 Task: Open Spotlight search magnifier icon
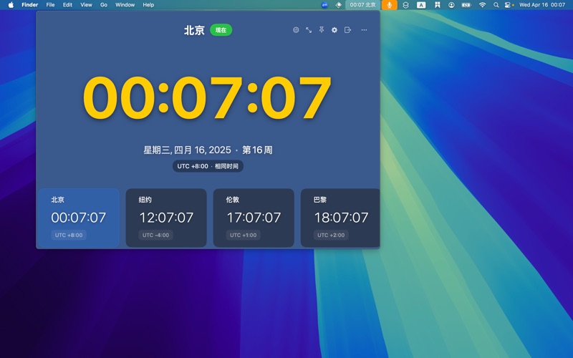coord(496,5)
